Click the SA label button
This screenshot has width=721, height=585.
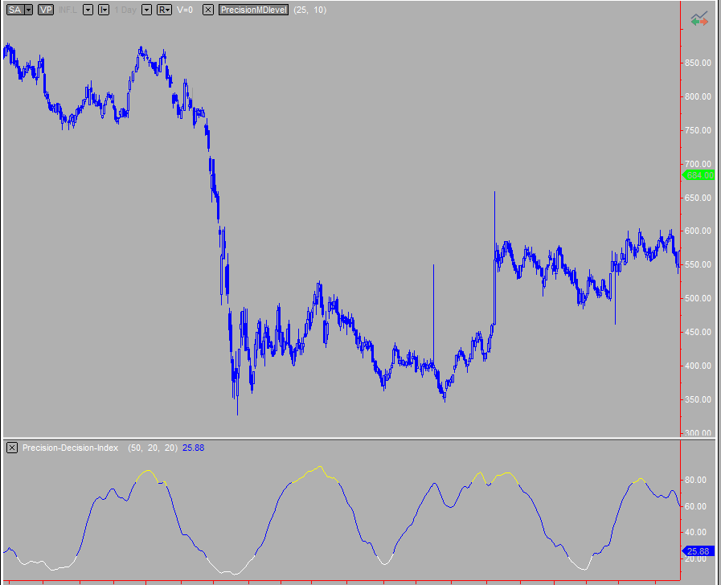tap(14, 10)
